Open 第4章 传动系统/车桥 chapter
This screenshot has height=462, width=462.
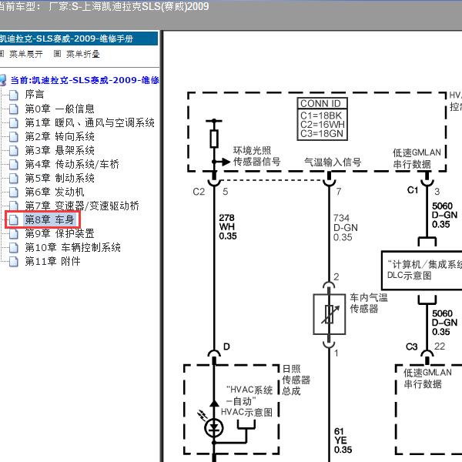tap(72, 164)
